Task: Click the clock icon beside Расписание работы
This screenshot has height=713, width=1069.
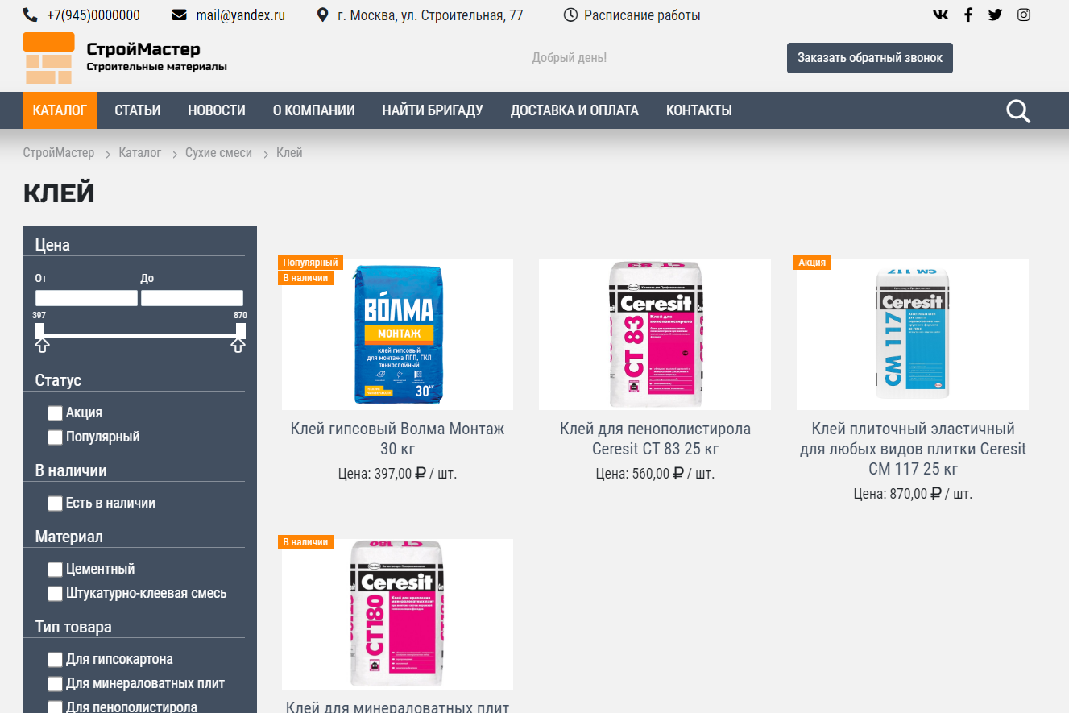Action: (x=570, y=15)
